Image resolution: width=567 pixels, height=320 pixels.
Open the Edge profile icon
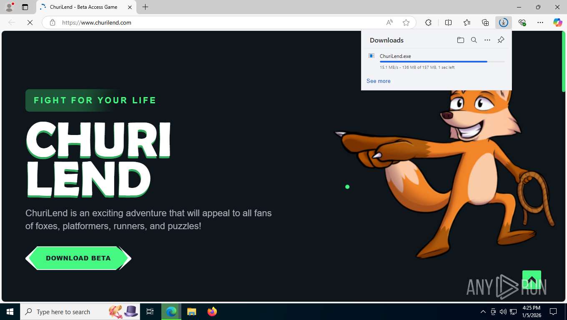(9, 7)
